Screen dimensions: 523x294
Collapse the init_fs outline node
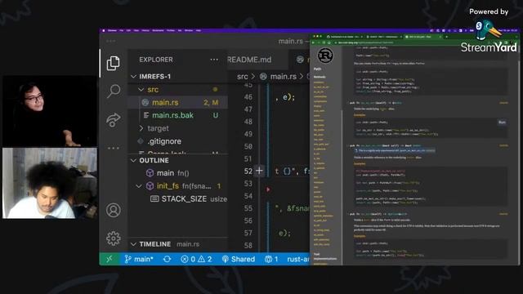pos(139,186)
